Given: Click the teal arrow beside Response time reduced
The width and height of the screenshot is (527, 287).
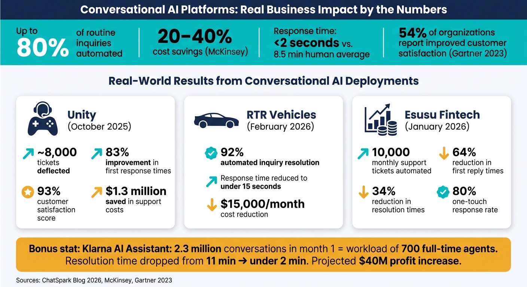Looking at the screenshot, I should pos(211,181).
